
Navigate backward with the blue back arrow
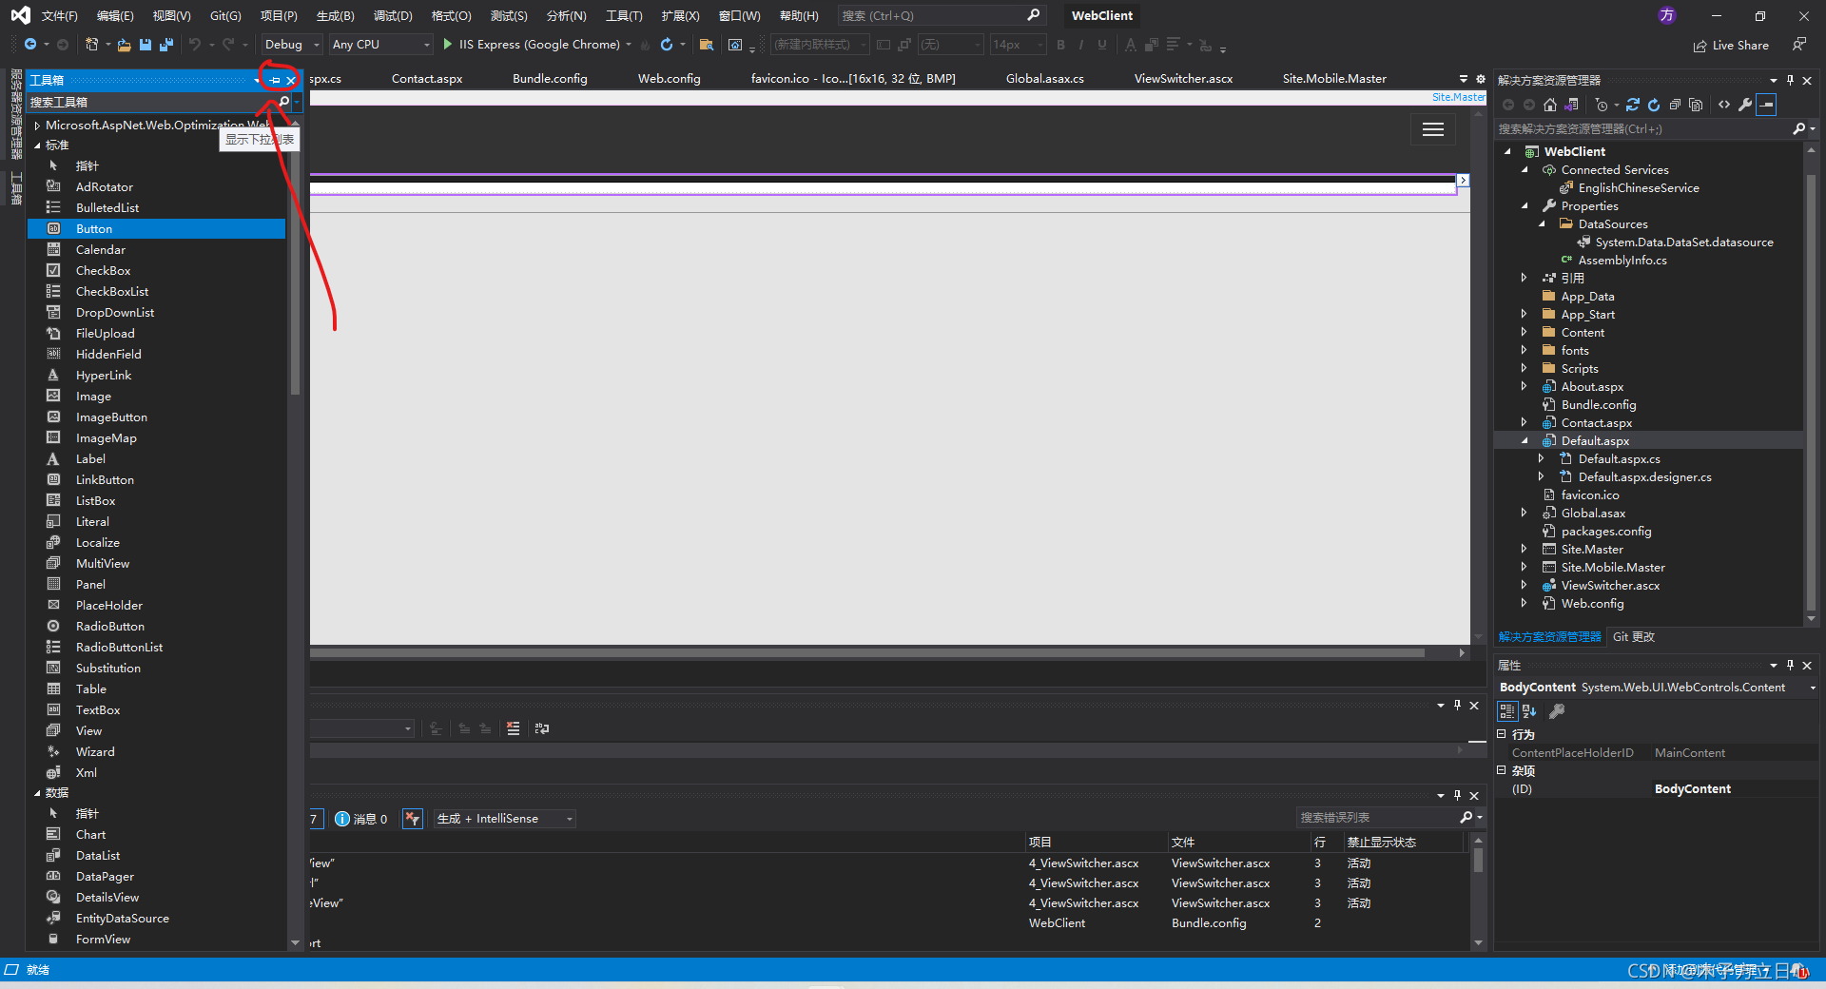click(x=30, y=45)
